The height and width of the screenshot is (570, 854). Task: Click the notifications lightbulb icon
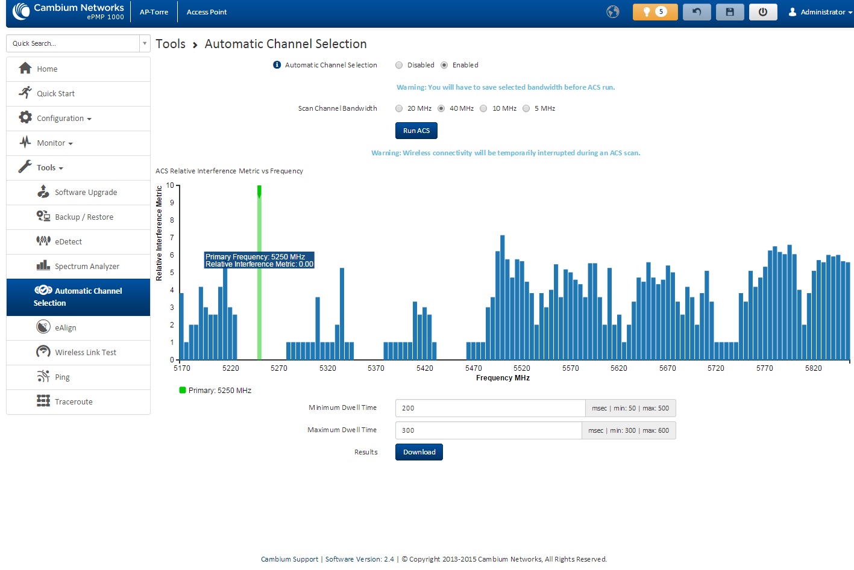click(647, 12)
